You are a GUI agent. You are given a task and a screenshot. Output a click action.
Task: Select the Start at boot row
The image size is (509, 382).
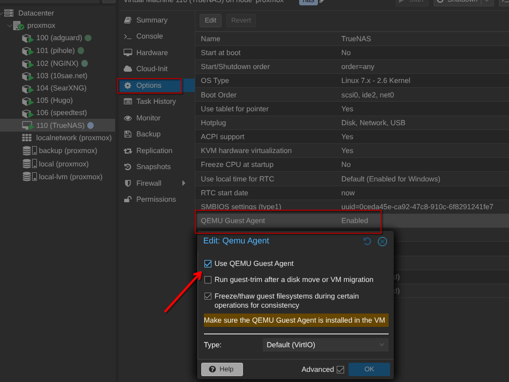(x=352, y=52)
